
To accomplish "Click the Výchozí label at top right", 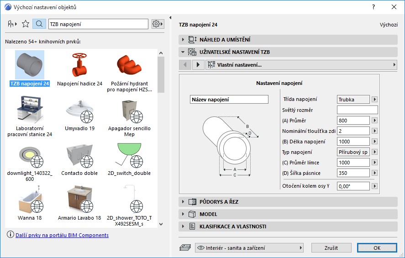I will [x=389, y=25].
